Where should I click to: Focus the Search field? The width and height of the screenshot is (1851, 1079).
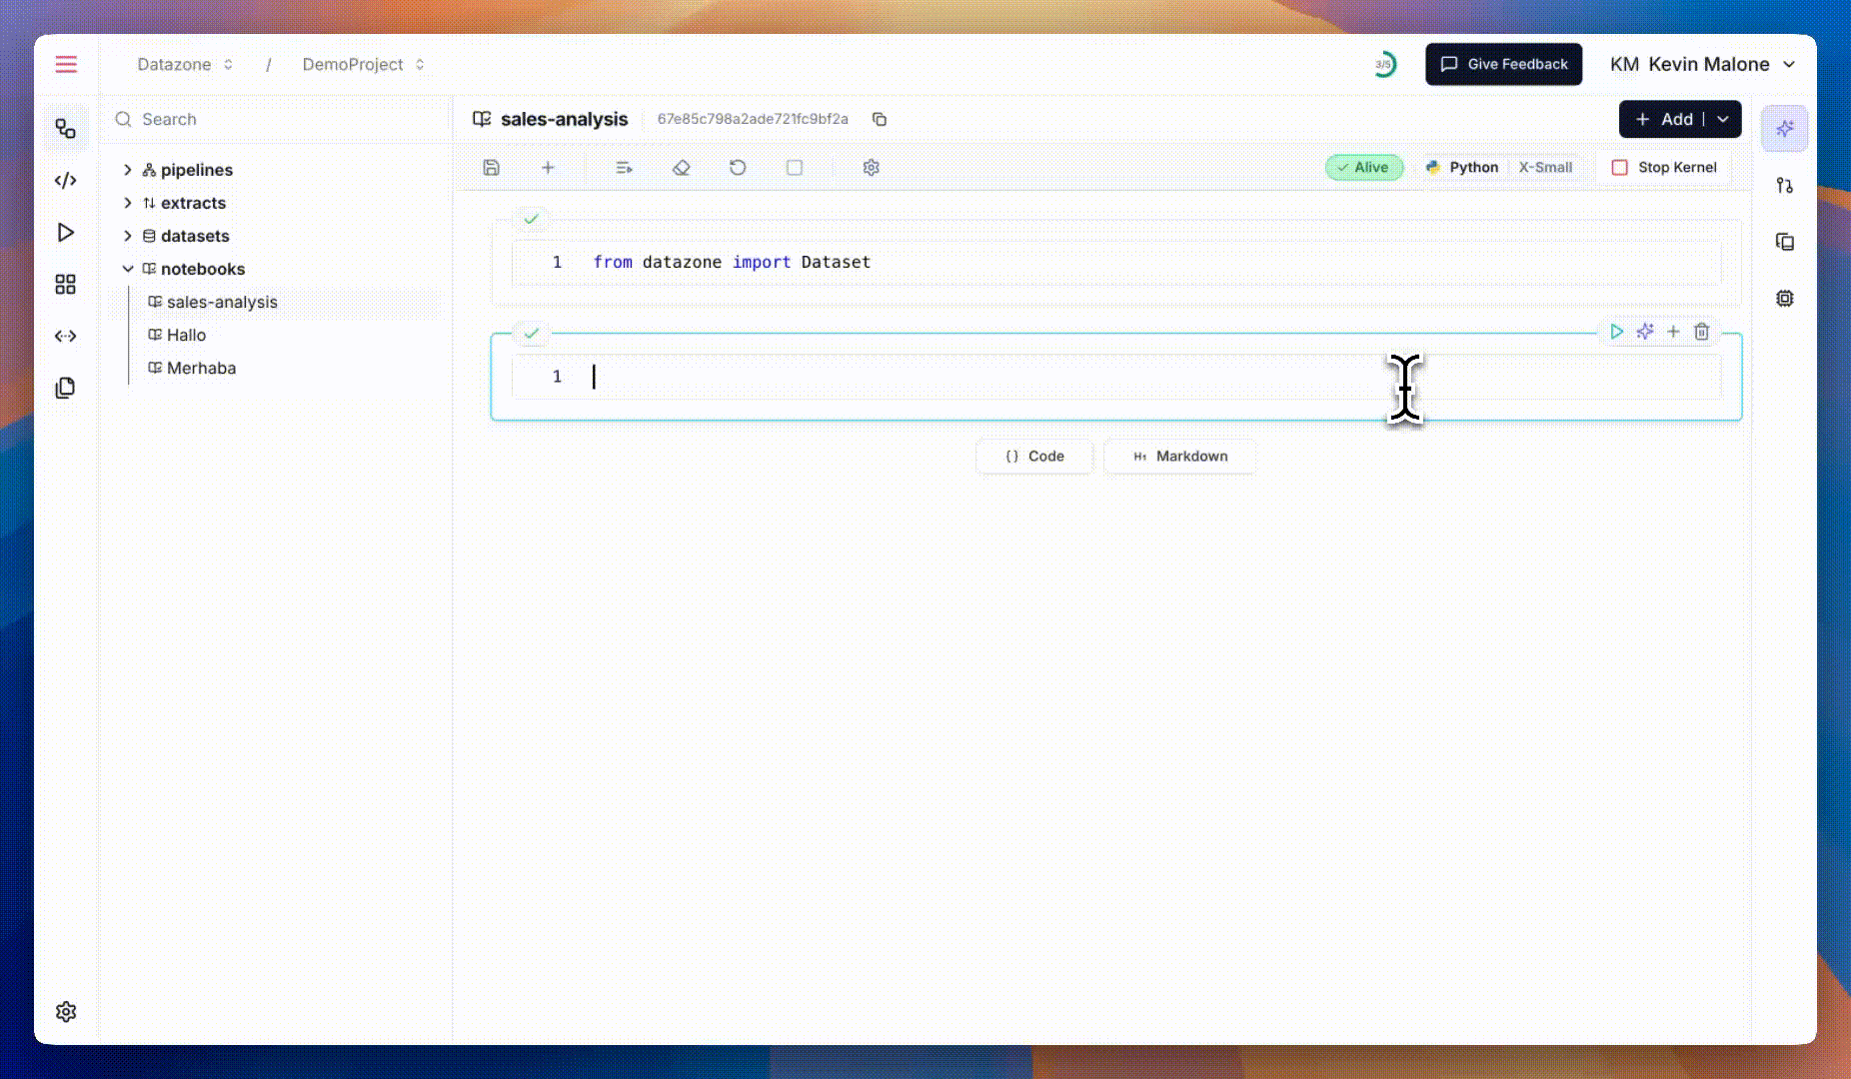point(276,119)
